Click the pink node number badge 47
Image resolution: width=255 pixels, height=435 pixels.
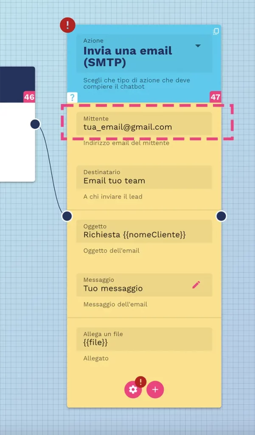(x=216, y=97)
